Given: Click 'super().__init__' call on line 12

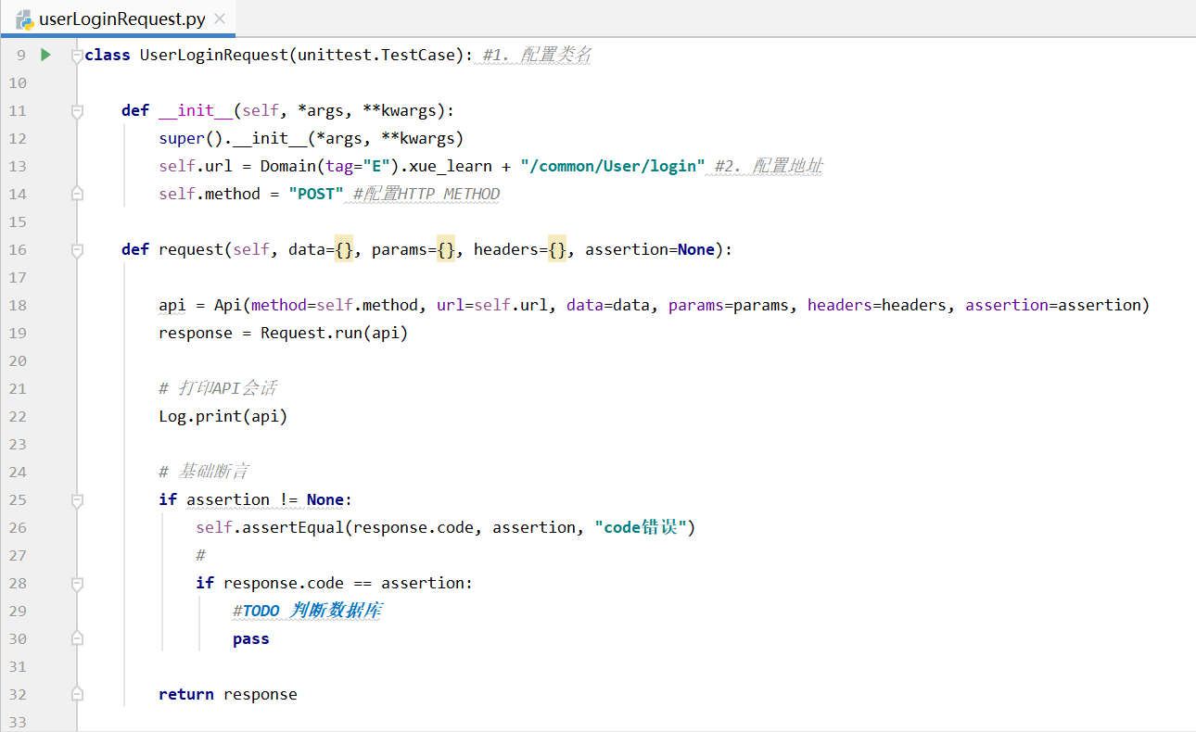Looking at the screenshot, I should tap(233, 138).
